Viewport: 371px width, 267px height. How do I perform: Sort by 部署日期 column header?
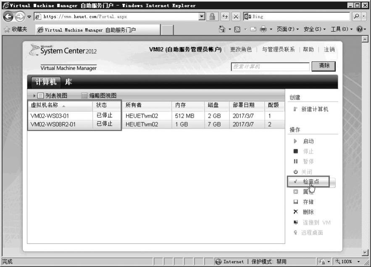[x=247, y=105]
